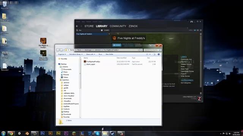Select Videos in the Explorer navigation tree
The width and height of the screenshot is (243, 136).
65,77
